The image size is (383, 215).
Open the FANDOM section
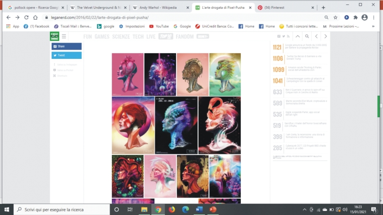point(185,37)
